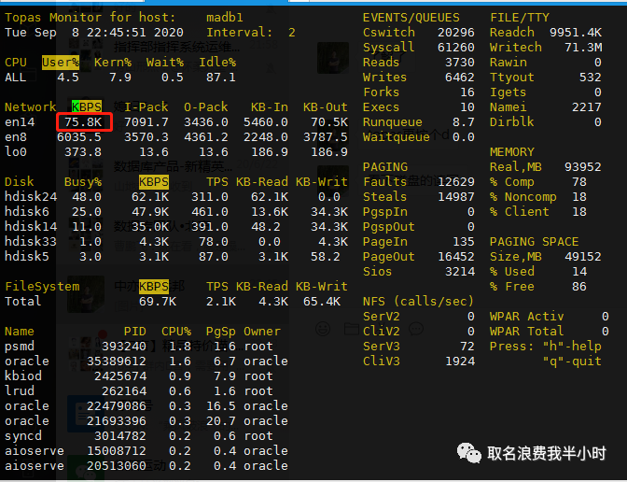Click the 'Interval:' label
This screenshot has height=482, width=627.
[x=240, y=33]
